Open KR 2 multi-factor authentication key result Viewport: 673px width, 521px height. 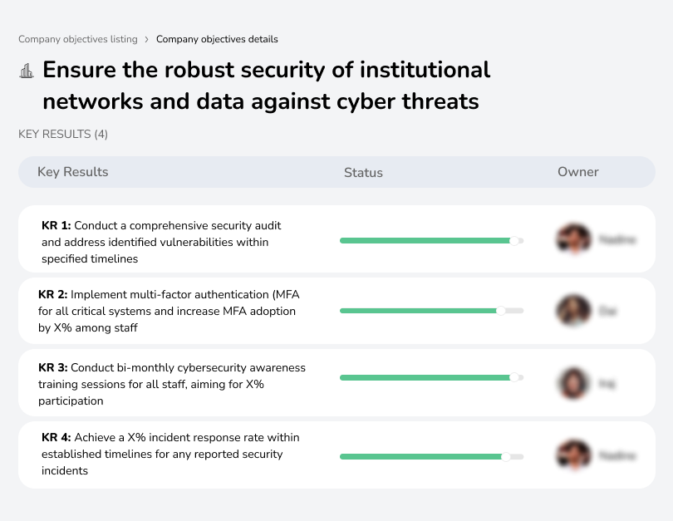click(x=166, y=311)
